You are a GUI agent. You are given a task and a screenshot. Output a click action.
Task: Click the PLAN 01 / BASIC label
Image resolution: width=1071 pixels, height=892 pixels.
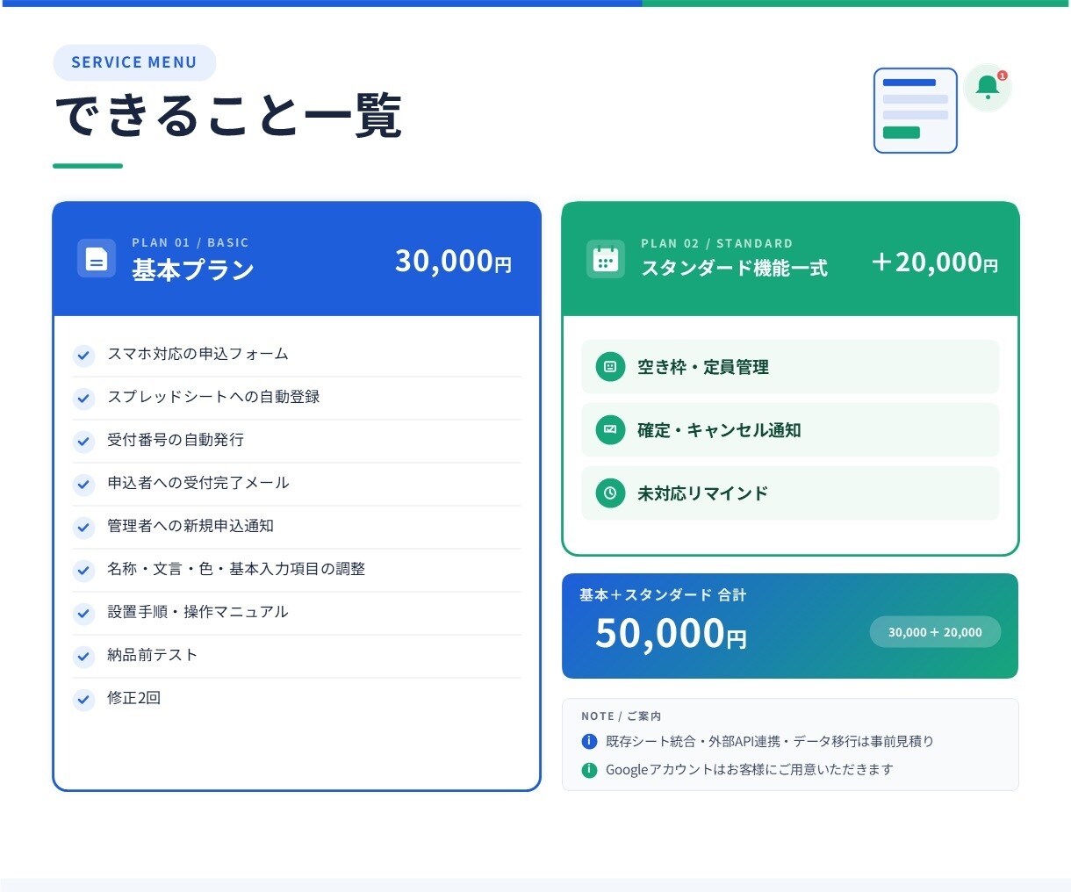[190, 242]
